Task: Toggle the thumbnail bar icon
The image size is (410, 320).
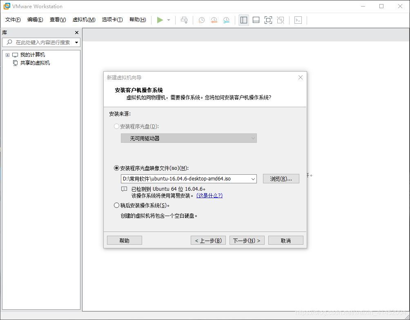Action: point(256,20)
